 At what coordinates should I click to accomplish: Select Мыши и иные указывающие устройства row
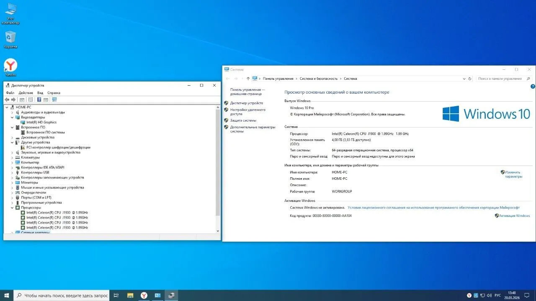pos(52,188)
